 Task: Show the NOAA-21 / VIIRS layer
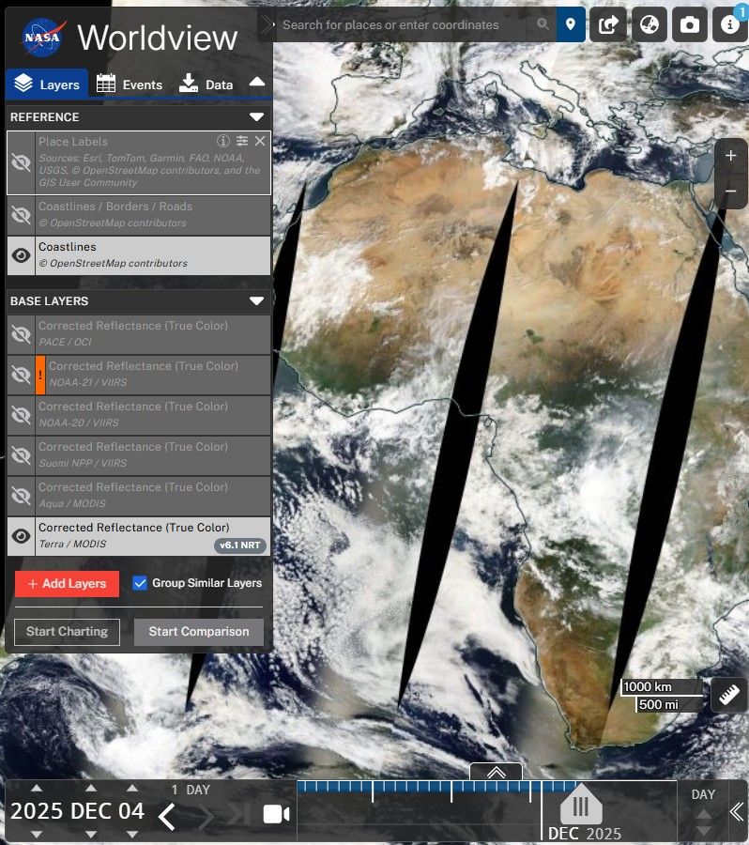(x=21, y=375)
